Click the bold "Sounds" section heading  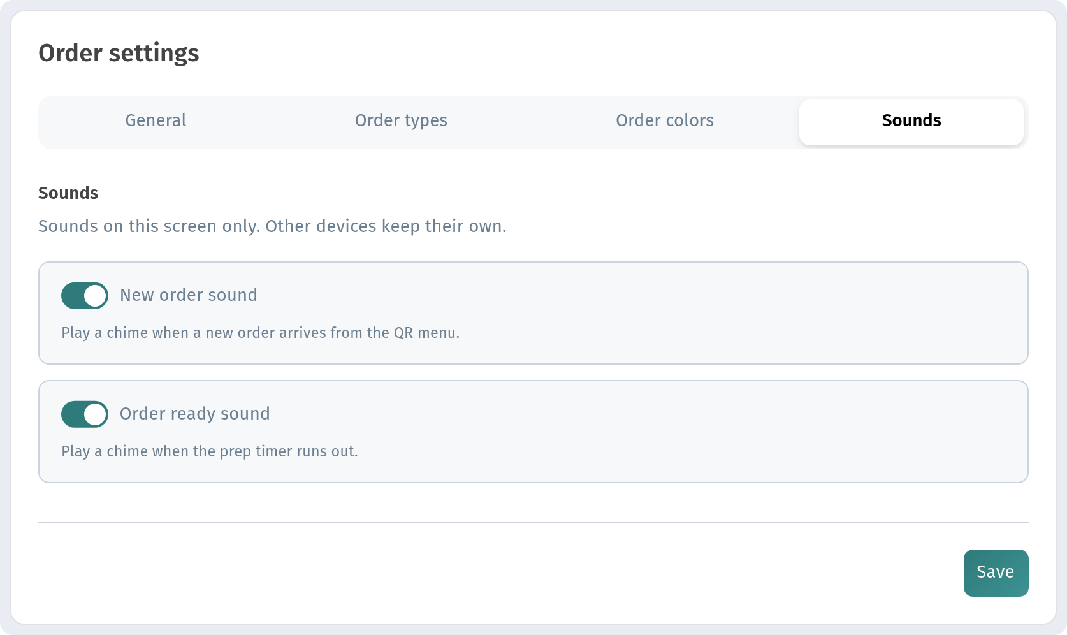point(68,193)
